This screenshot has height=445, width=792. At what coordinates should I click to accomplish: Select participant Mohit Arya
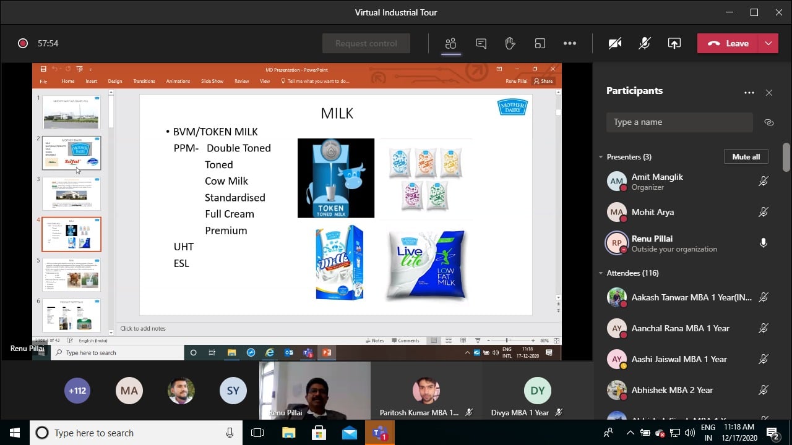click(687, 212)
